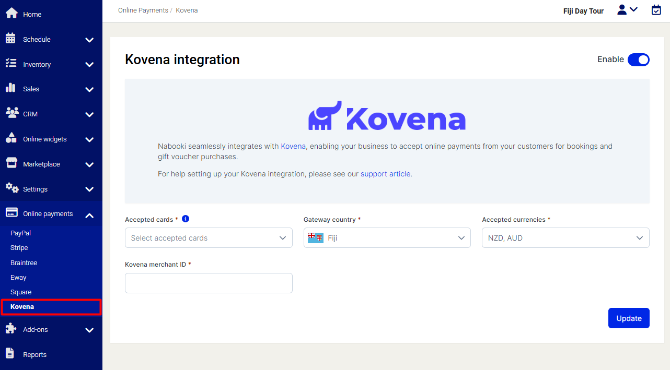Expand the CRM menu chevron
Viewport: 670px width, 370px height.
(x=89, y=114)
